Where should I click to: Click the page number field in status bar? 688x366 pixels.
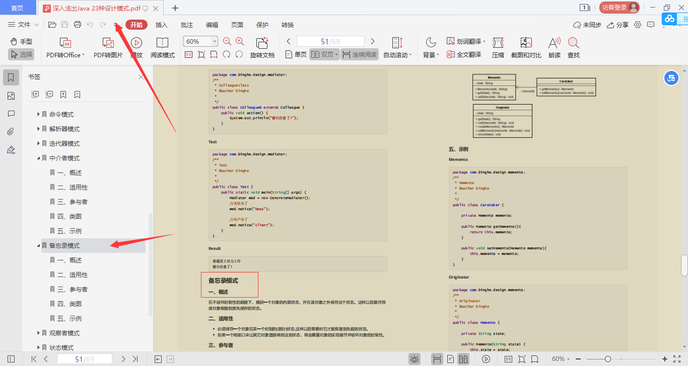[85, 359]
